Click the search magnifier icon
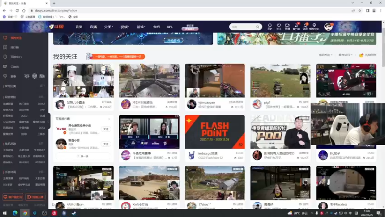 [x=257, y=27]
